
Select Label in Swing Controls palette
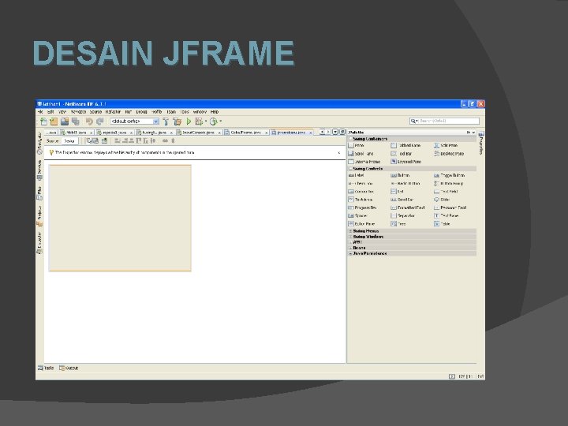[356, 175]
